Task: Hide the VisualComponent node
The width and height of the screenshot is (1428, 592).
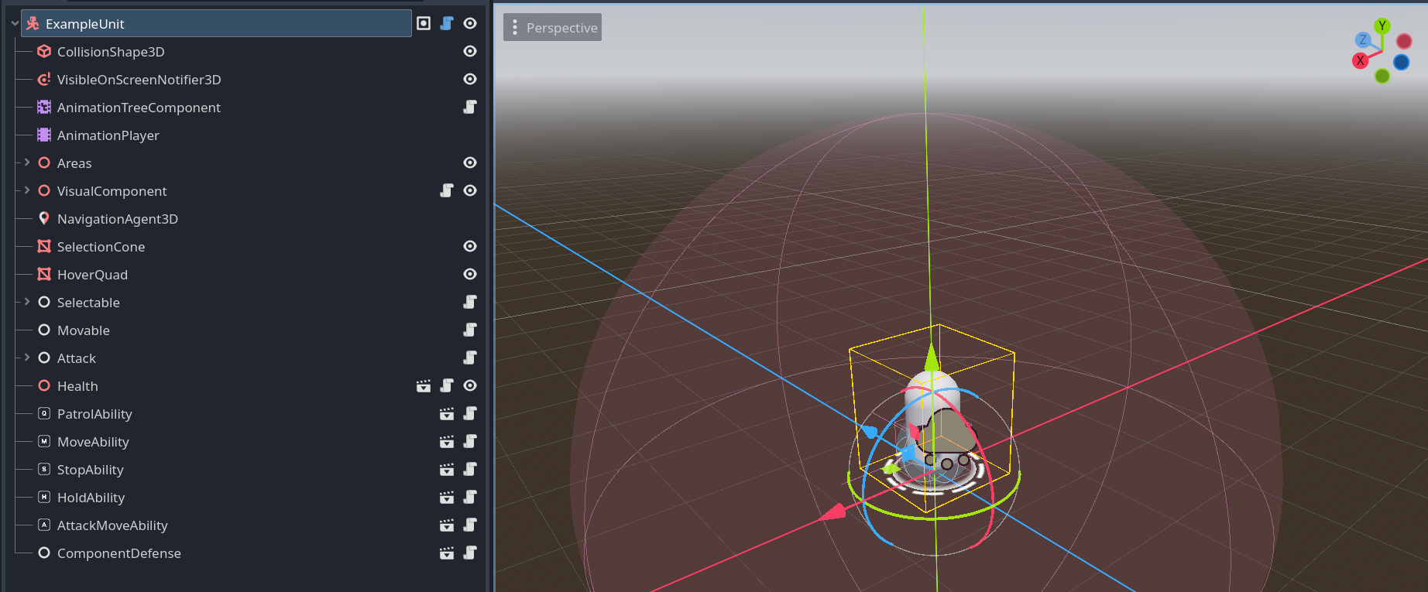Action: coord(470,190)
